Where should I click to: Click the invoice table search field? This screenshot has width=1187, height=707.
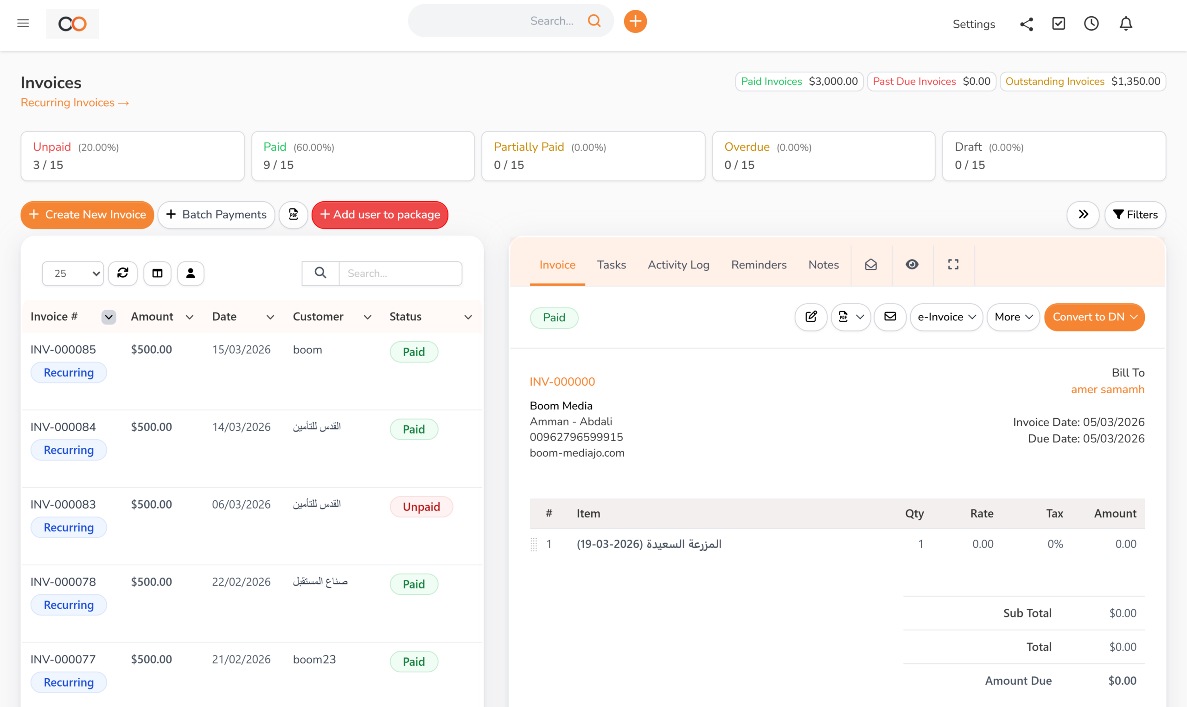click(x=400, y=273)
